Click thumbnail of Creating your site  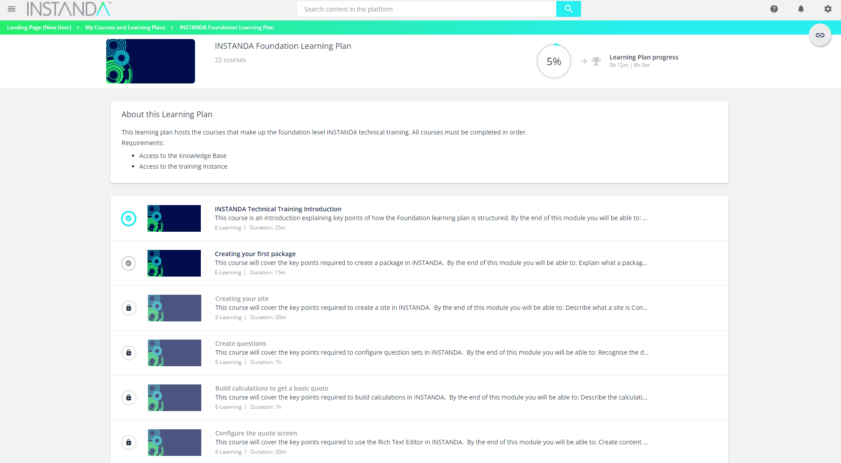click(x=175, y=308)
